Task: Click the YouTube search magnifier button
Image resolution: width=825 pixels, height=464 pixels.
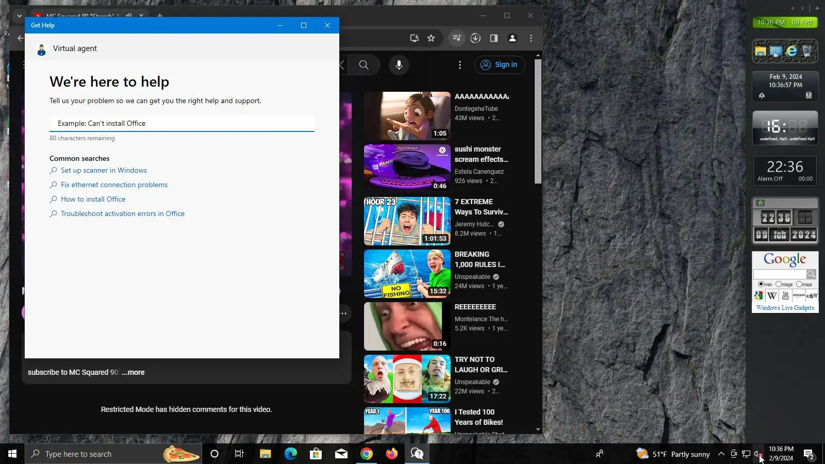Action: pyautogui.click(x=364, y=65)
